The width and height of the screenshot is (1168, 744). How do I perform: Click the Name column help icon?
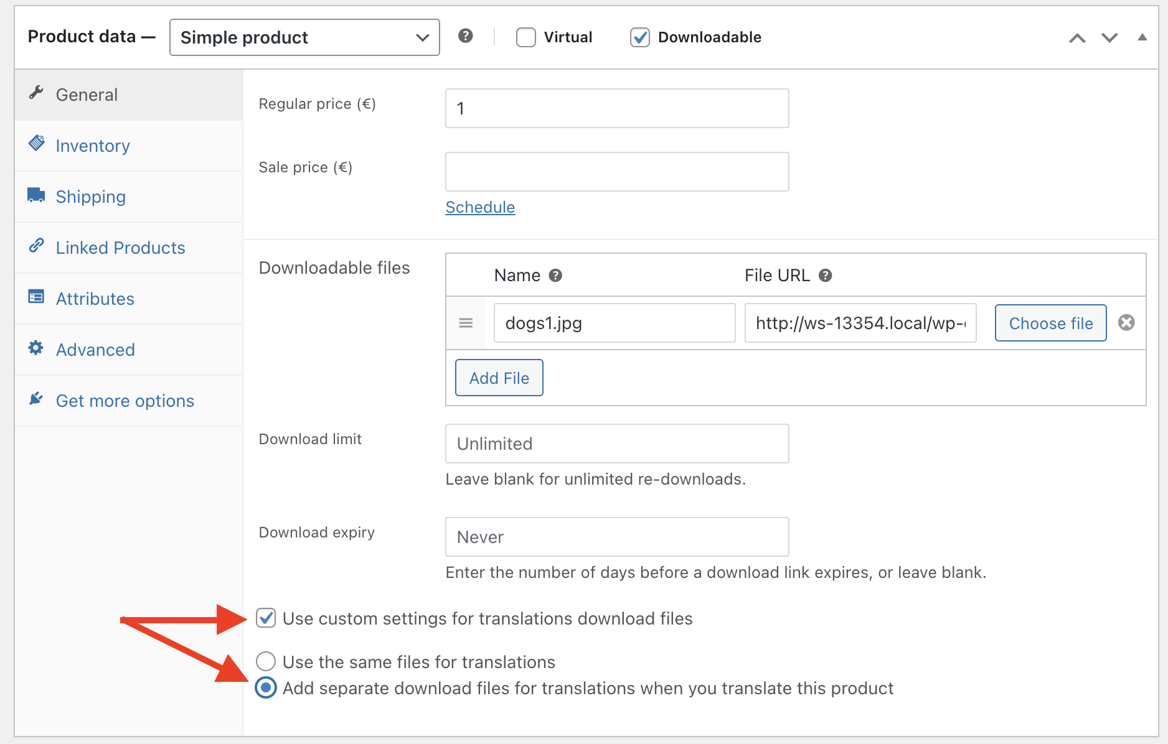coord(555,276)
